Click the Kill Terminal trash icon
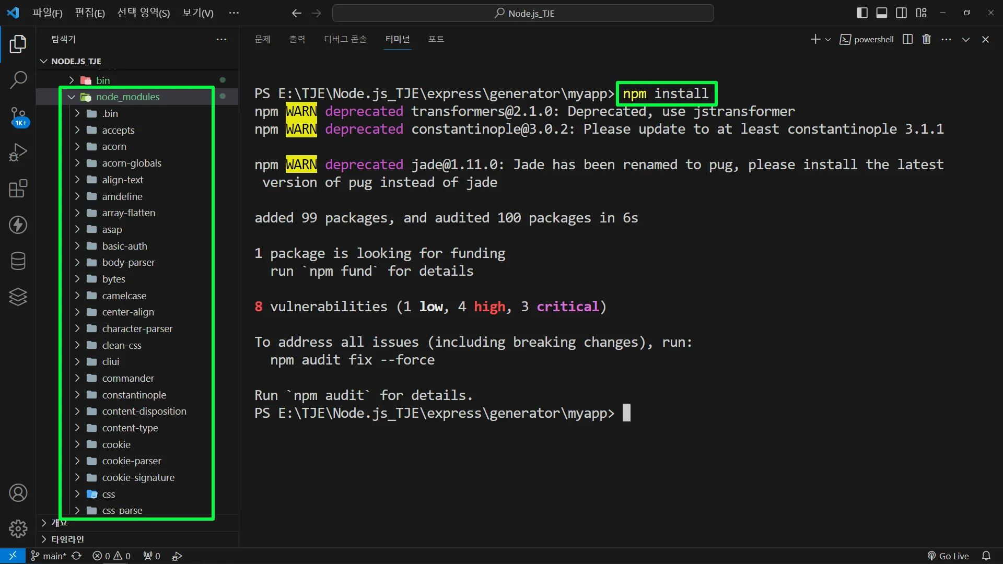 point(926,39)
